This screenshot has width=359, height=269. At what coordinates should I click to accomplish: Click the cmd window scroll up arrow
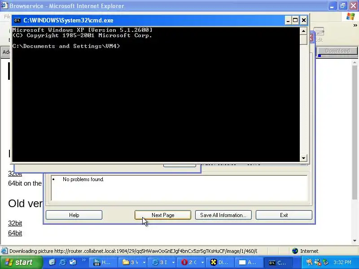coord(303,31)
